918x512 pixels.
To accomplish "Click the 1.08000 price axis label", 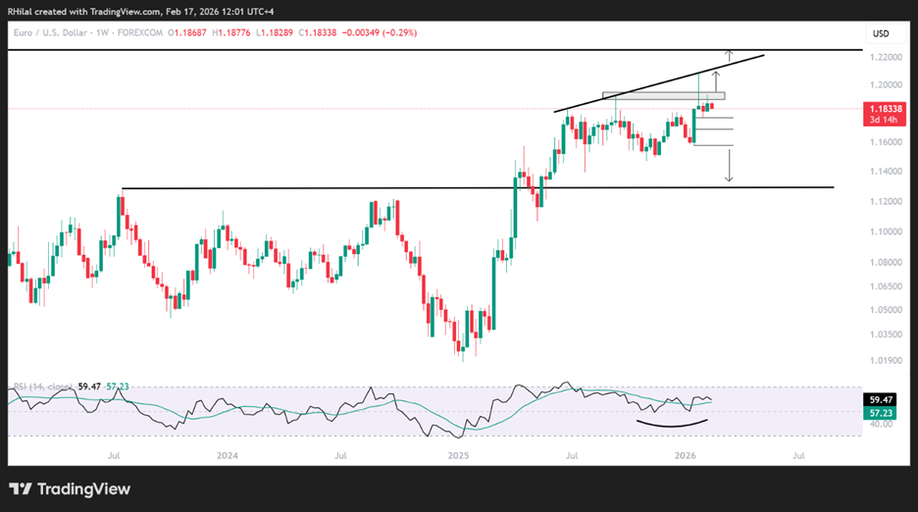I will point(886,262).
